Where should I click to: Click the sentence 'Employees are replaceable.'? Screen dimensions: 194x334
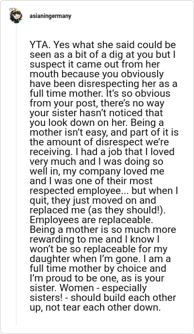point(91,220)
